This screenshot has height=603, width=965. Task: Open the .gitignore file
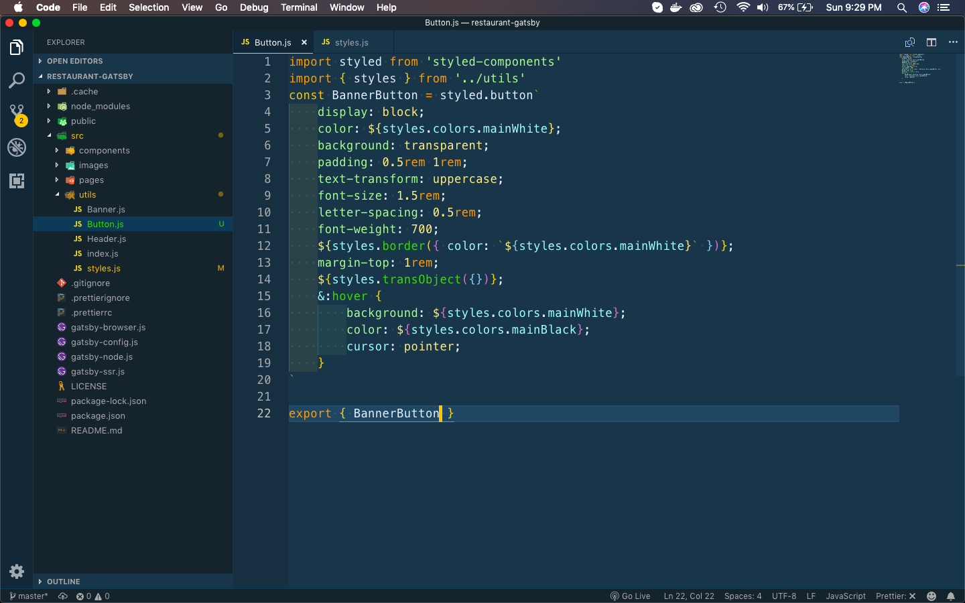133,283
